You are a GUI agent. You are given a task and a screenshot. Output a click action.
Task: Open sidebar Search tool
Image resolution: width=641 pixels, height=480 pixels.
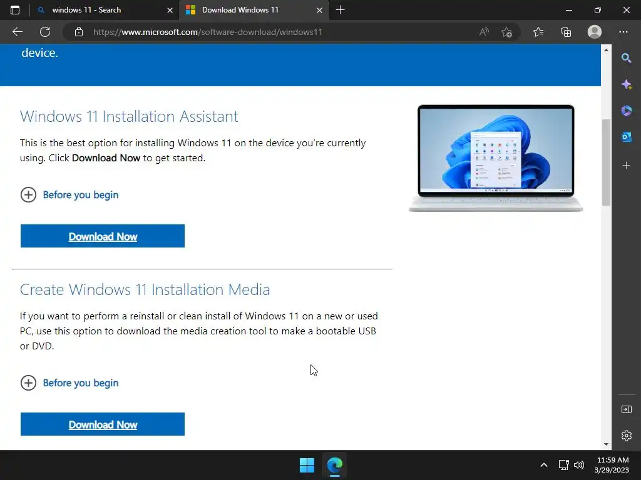point(626,58)
